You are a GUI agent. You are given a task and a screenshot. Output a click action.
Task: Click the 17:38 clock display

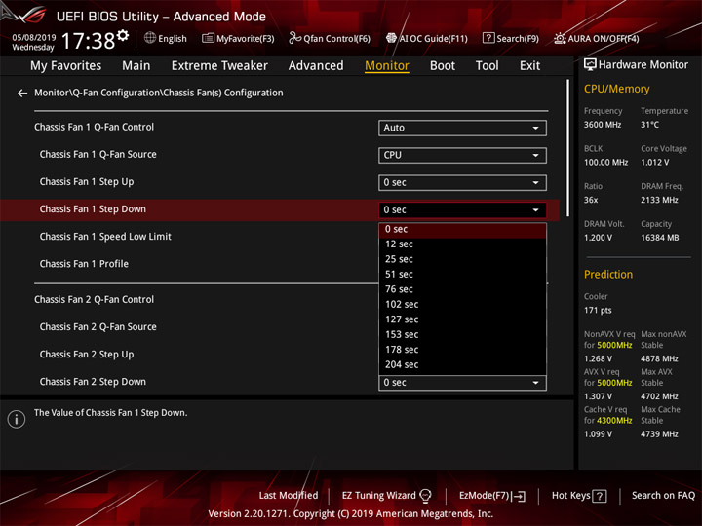(x=88, y=41)
